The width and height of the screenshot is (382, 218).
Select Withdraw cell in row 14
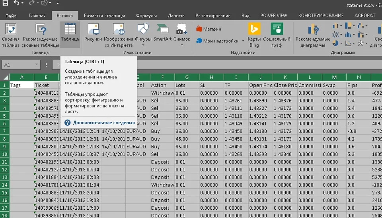[162, 185]
